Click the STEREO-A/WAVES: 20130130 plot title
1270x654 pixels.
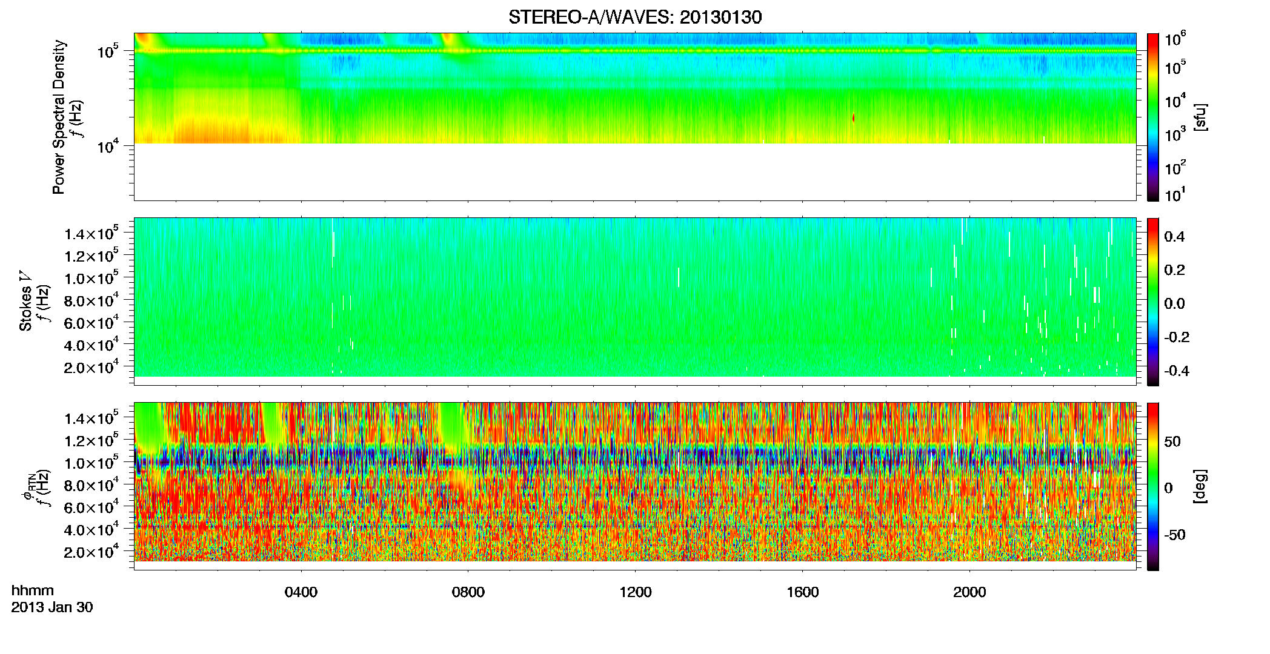pos(635,17)
